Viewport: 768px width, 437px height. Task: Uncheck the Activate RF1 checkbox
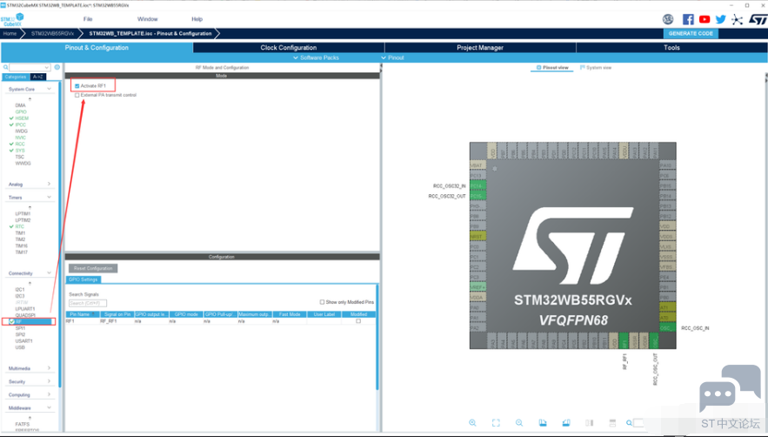pos(77,86)
